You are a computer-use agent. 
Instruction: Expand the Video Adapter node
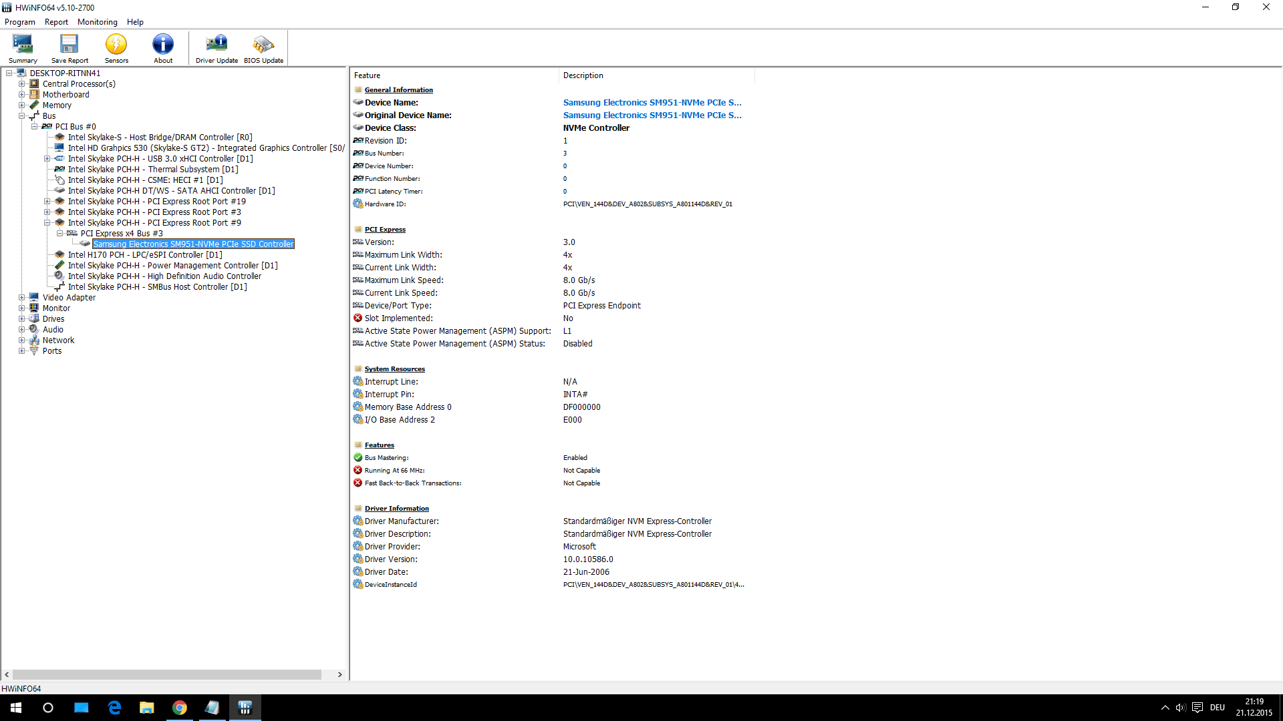pos(22,298)
